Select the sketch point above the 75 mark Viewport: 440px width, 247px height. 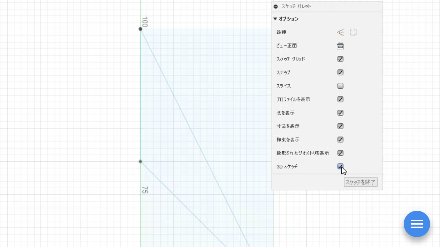click(x=141, y=162)
